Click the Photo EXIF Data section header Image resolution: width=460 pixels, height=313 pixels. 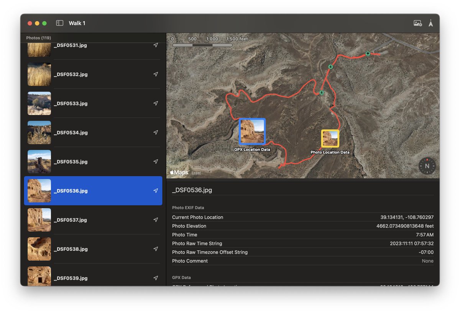(x=188, y=208)
